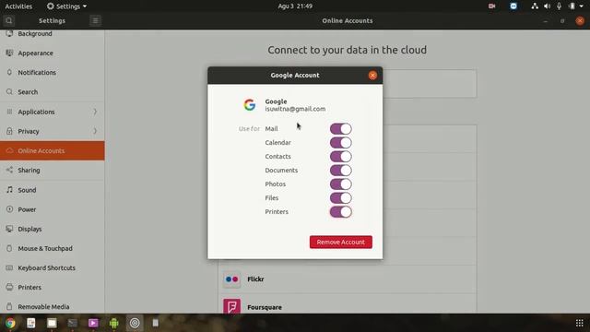Click the clock date in top bar
Image resolution: width=590 pixels, height=332 pixels.
pyautogui.click(x=295, y=6)
